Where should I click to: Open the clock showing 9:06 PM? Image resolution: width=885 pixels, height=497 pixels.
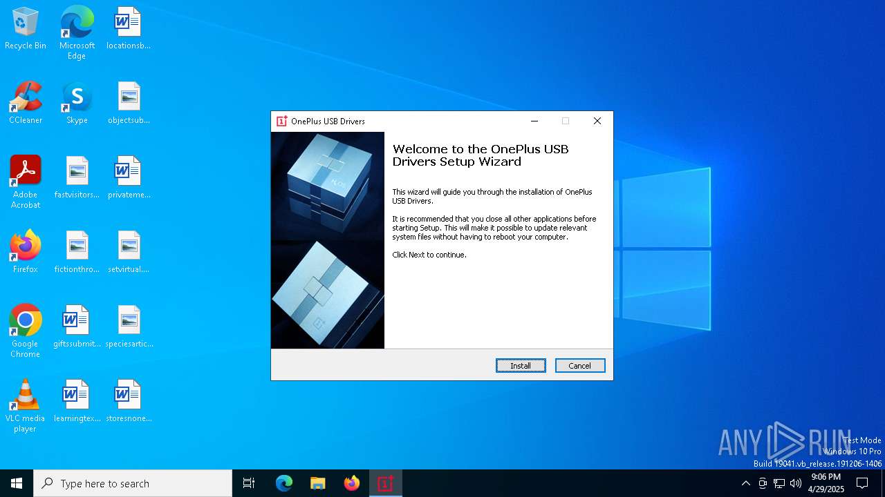pos(826,483)
